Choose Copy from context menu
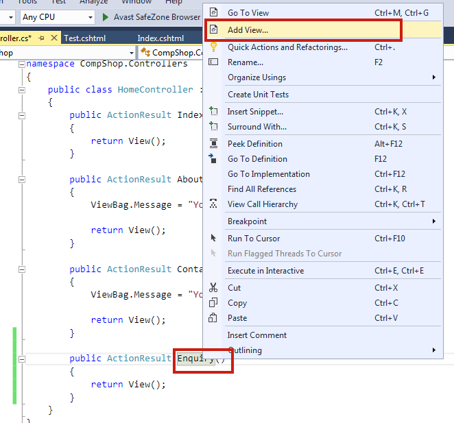 [323, 302]
